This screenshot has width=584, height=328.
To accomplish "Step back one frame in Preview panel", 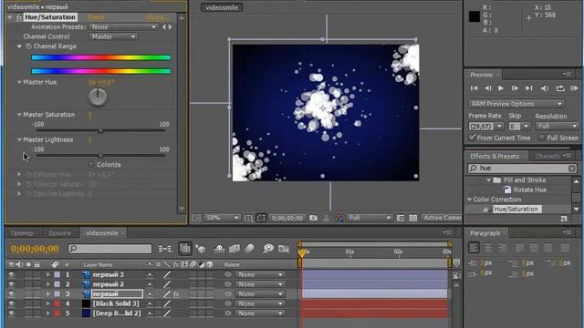I will [x=487, y=88].
